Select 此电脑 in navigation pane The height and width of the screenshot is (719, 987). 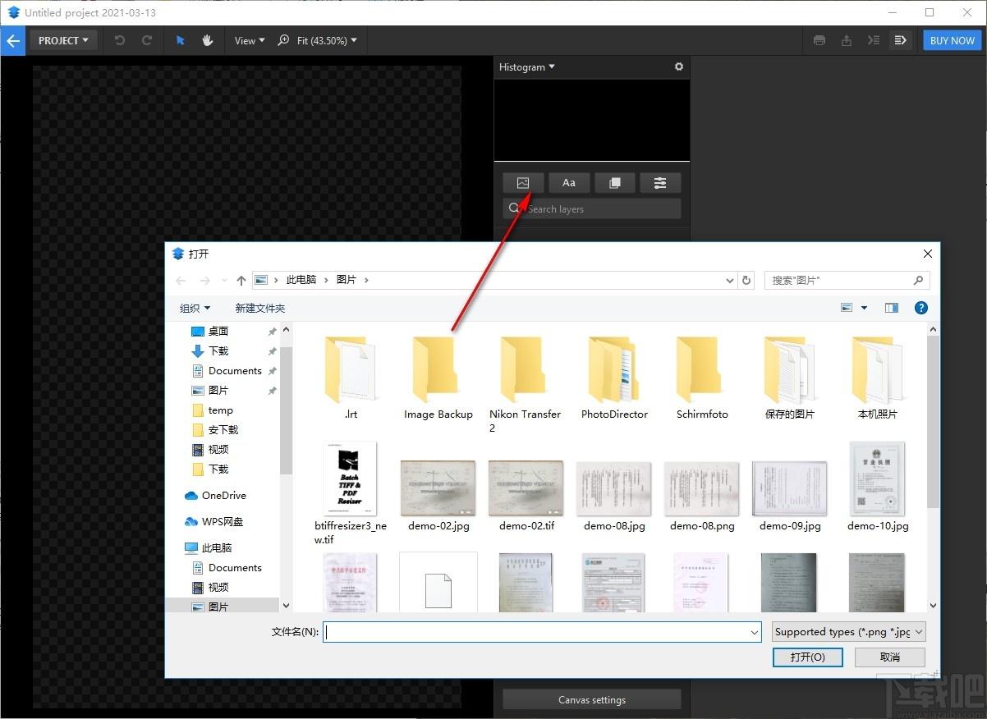[x=217, y=548]
